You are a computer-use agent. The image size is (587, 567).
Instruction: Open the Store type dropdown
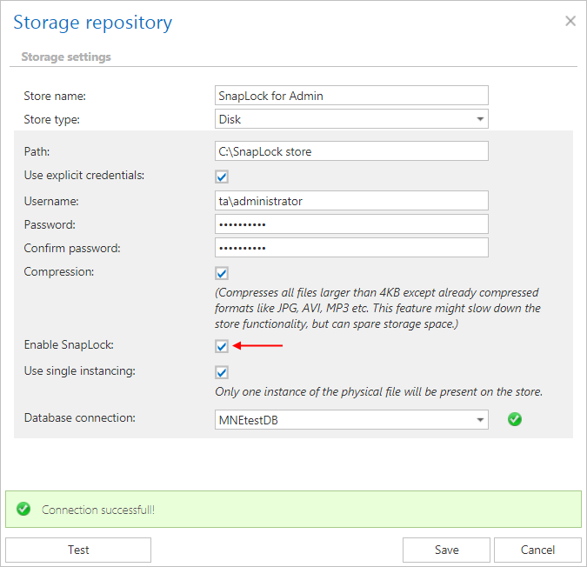pyautogui.click(x=351, y=119)
